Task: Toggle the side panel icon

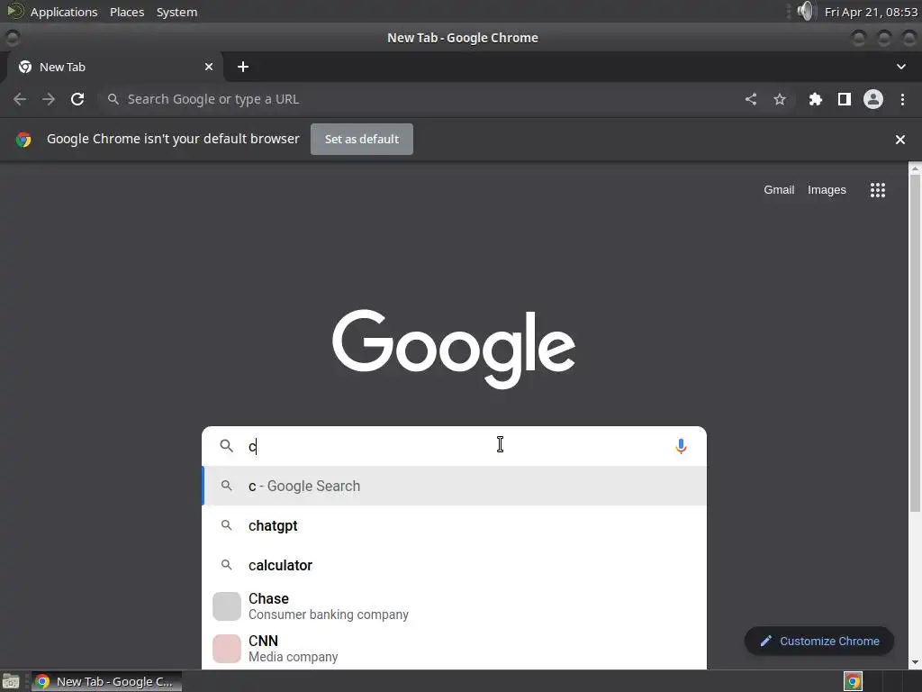Action: point(845,99)
